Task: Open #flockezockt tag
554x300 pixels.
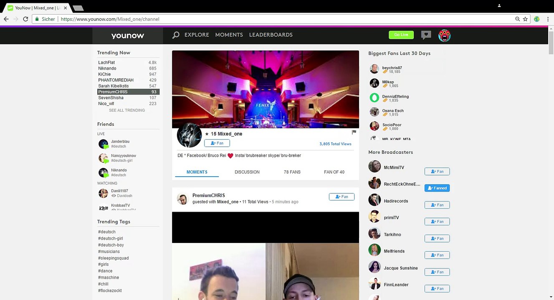Action: (110, 291)
